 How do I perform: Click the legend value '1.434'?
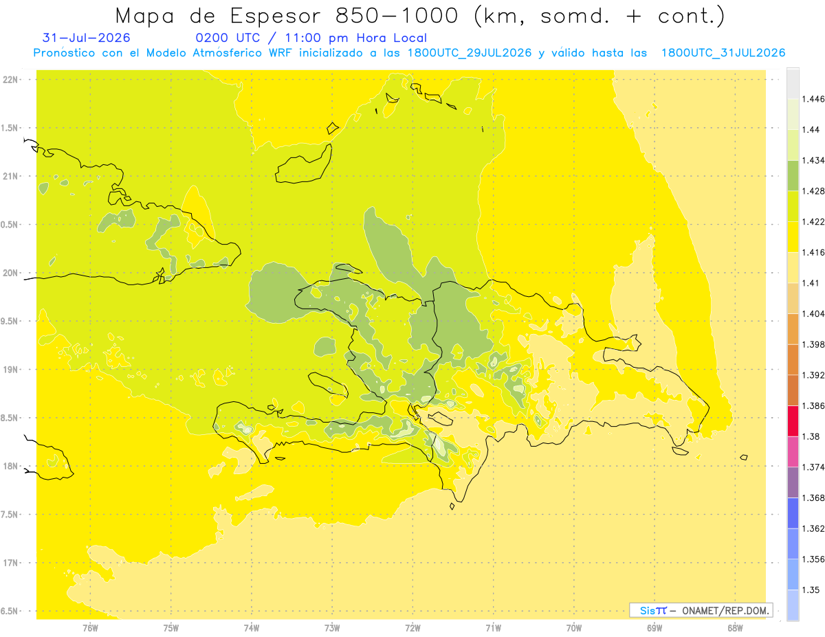[813, 160]
